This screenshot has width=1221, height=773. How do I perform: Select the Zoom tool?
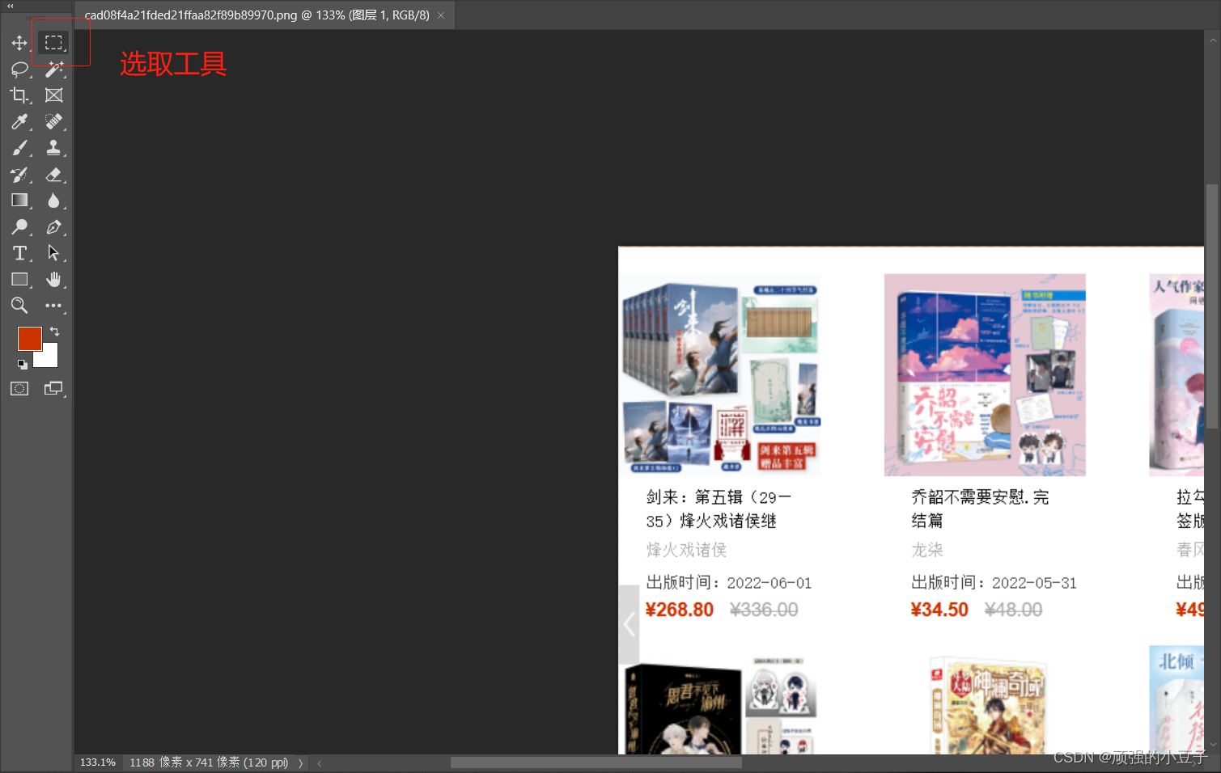[19, 306]
